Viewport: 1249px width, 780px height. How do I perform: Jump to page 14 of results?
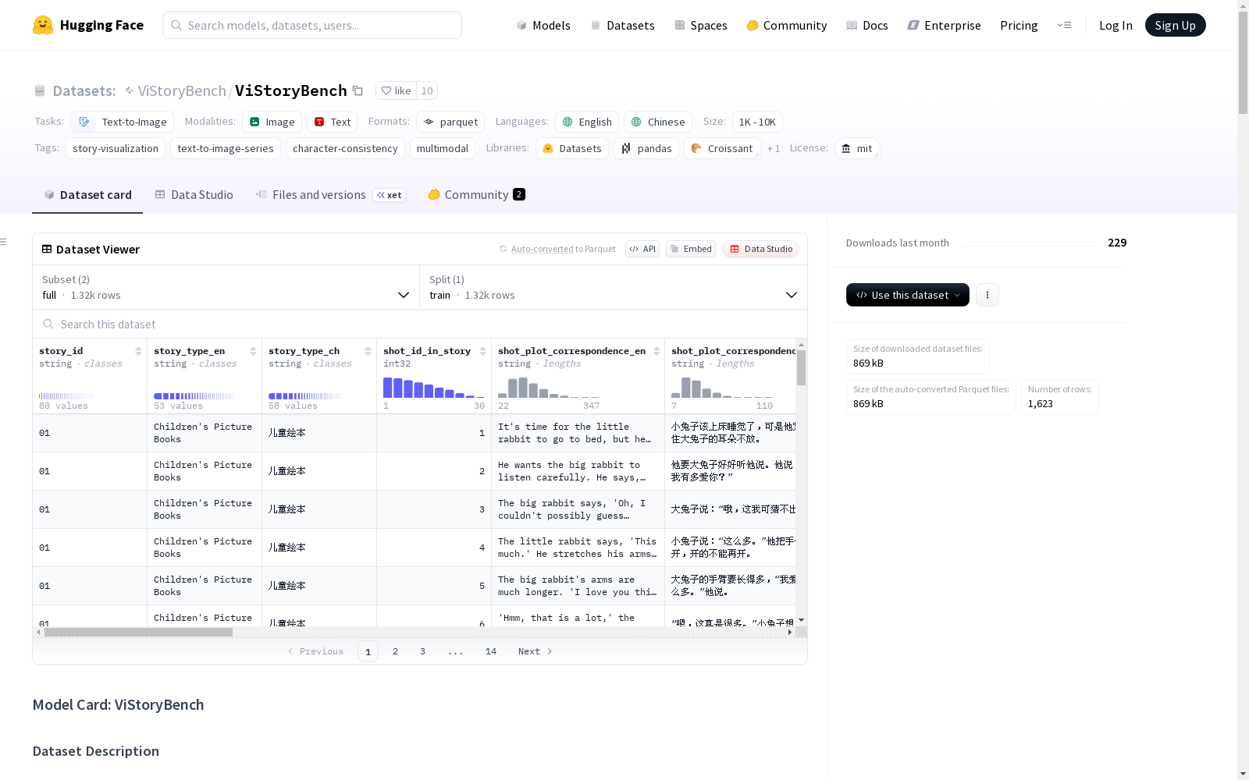click(x=490, y=651)
